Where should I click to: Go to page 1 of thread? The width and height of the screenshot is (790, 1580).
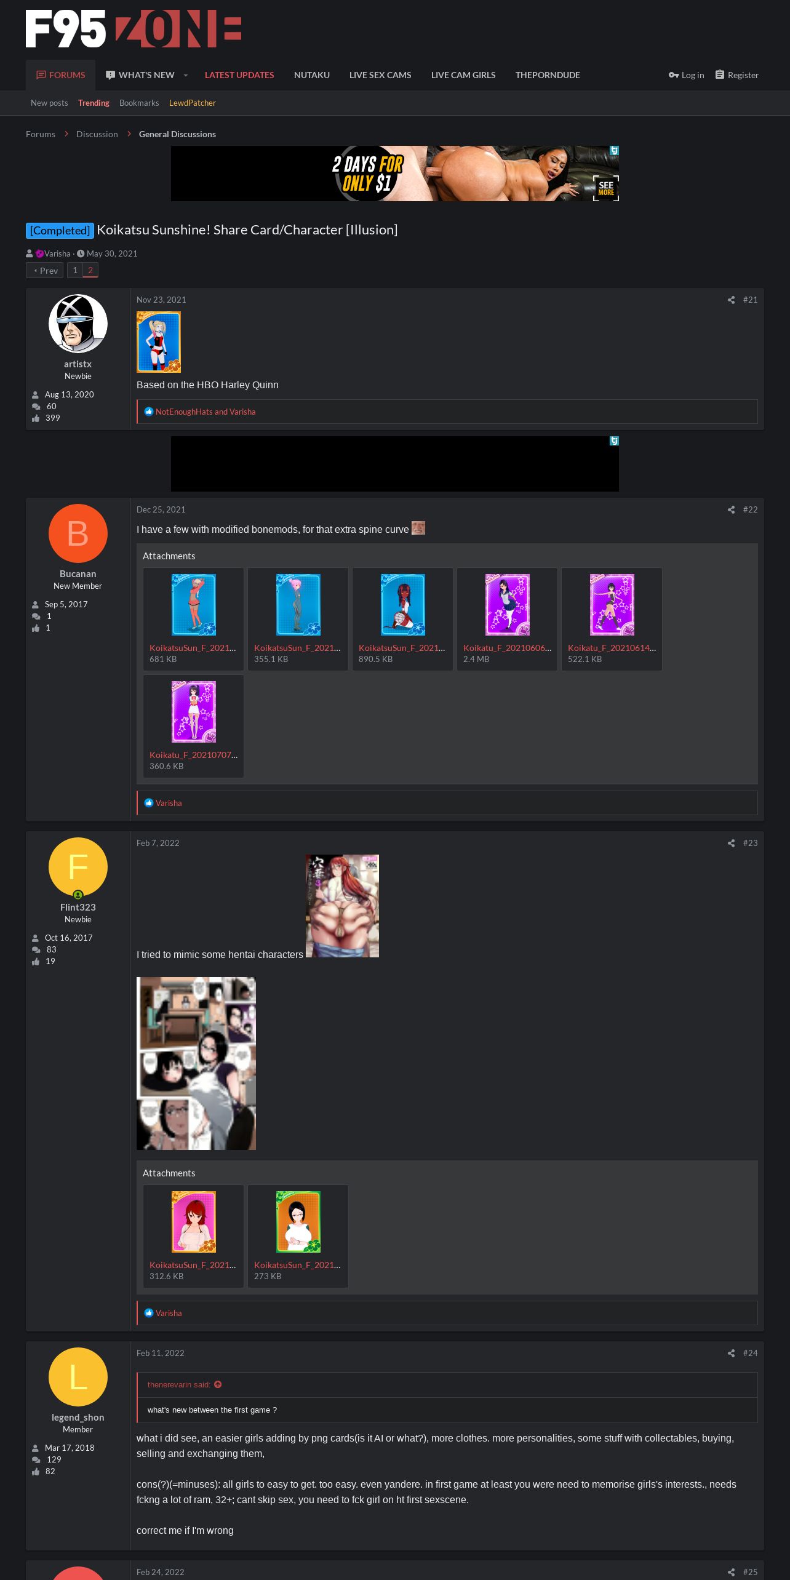tap(75, 270)
